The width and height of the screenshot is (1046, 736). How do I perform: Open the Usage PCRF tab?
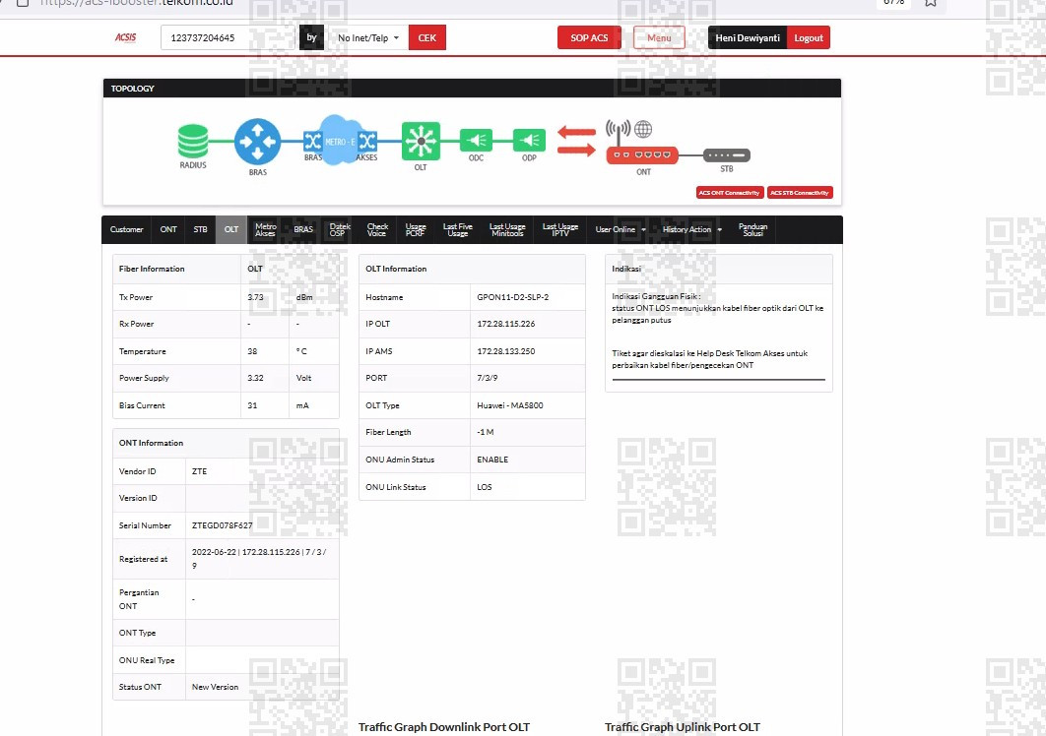tap(415, 229)
